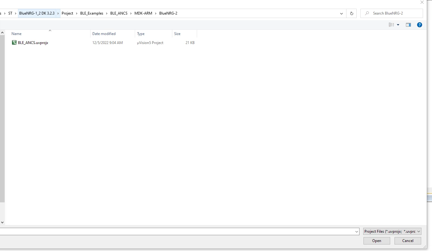Click the navigation pane scroll-down arrow
Screen dimensions: 432x251
[2, 222]
